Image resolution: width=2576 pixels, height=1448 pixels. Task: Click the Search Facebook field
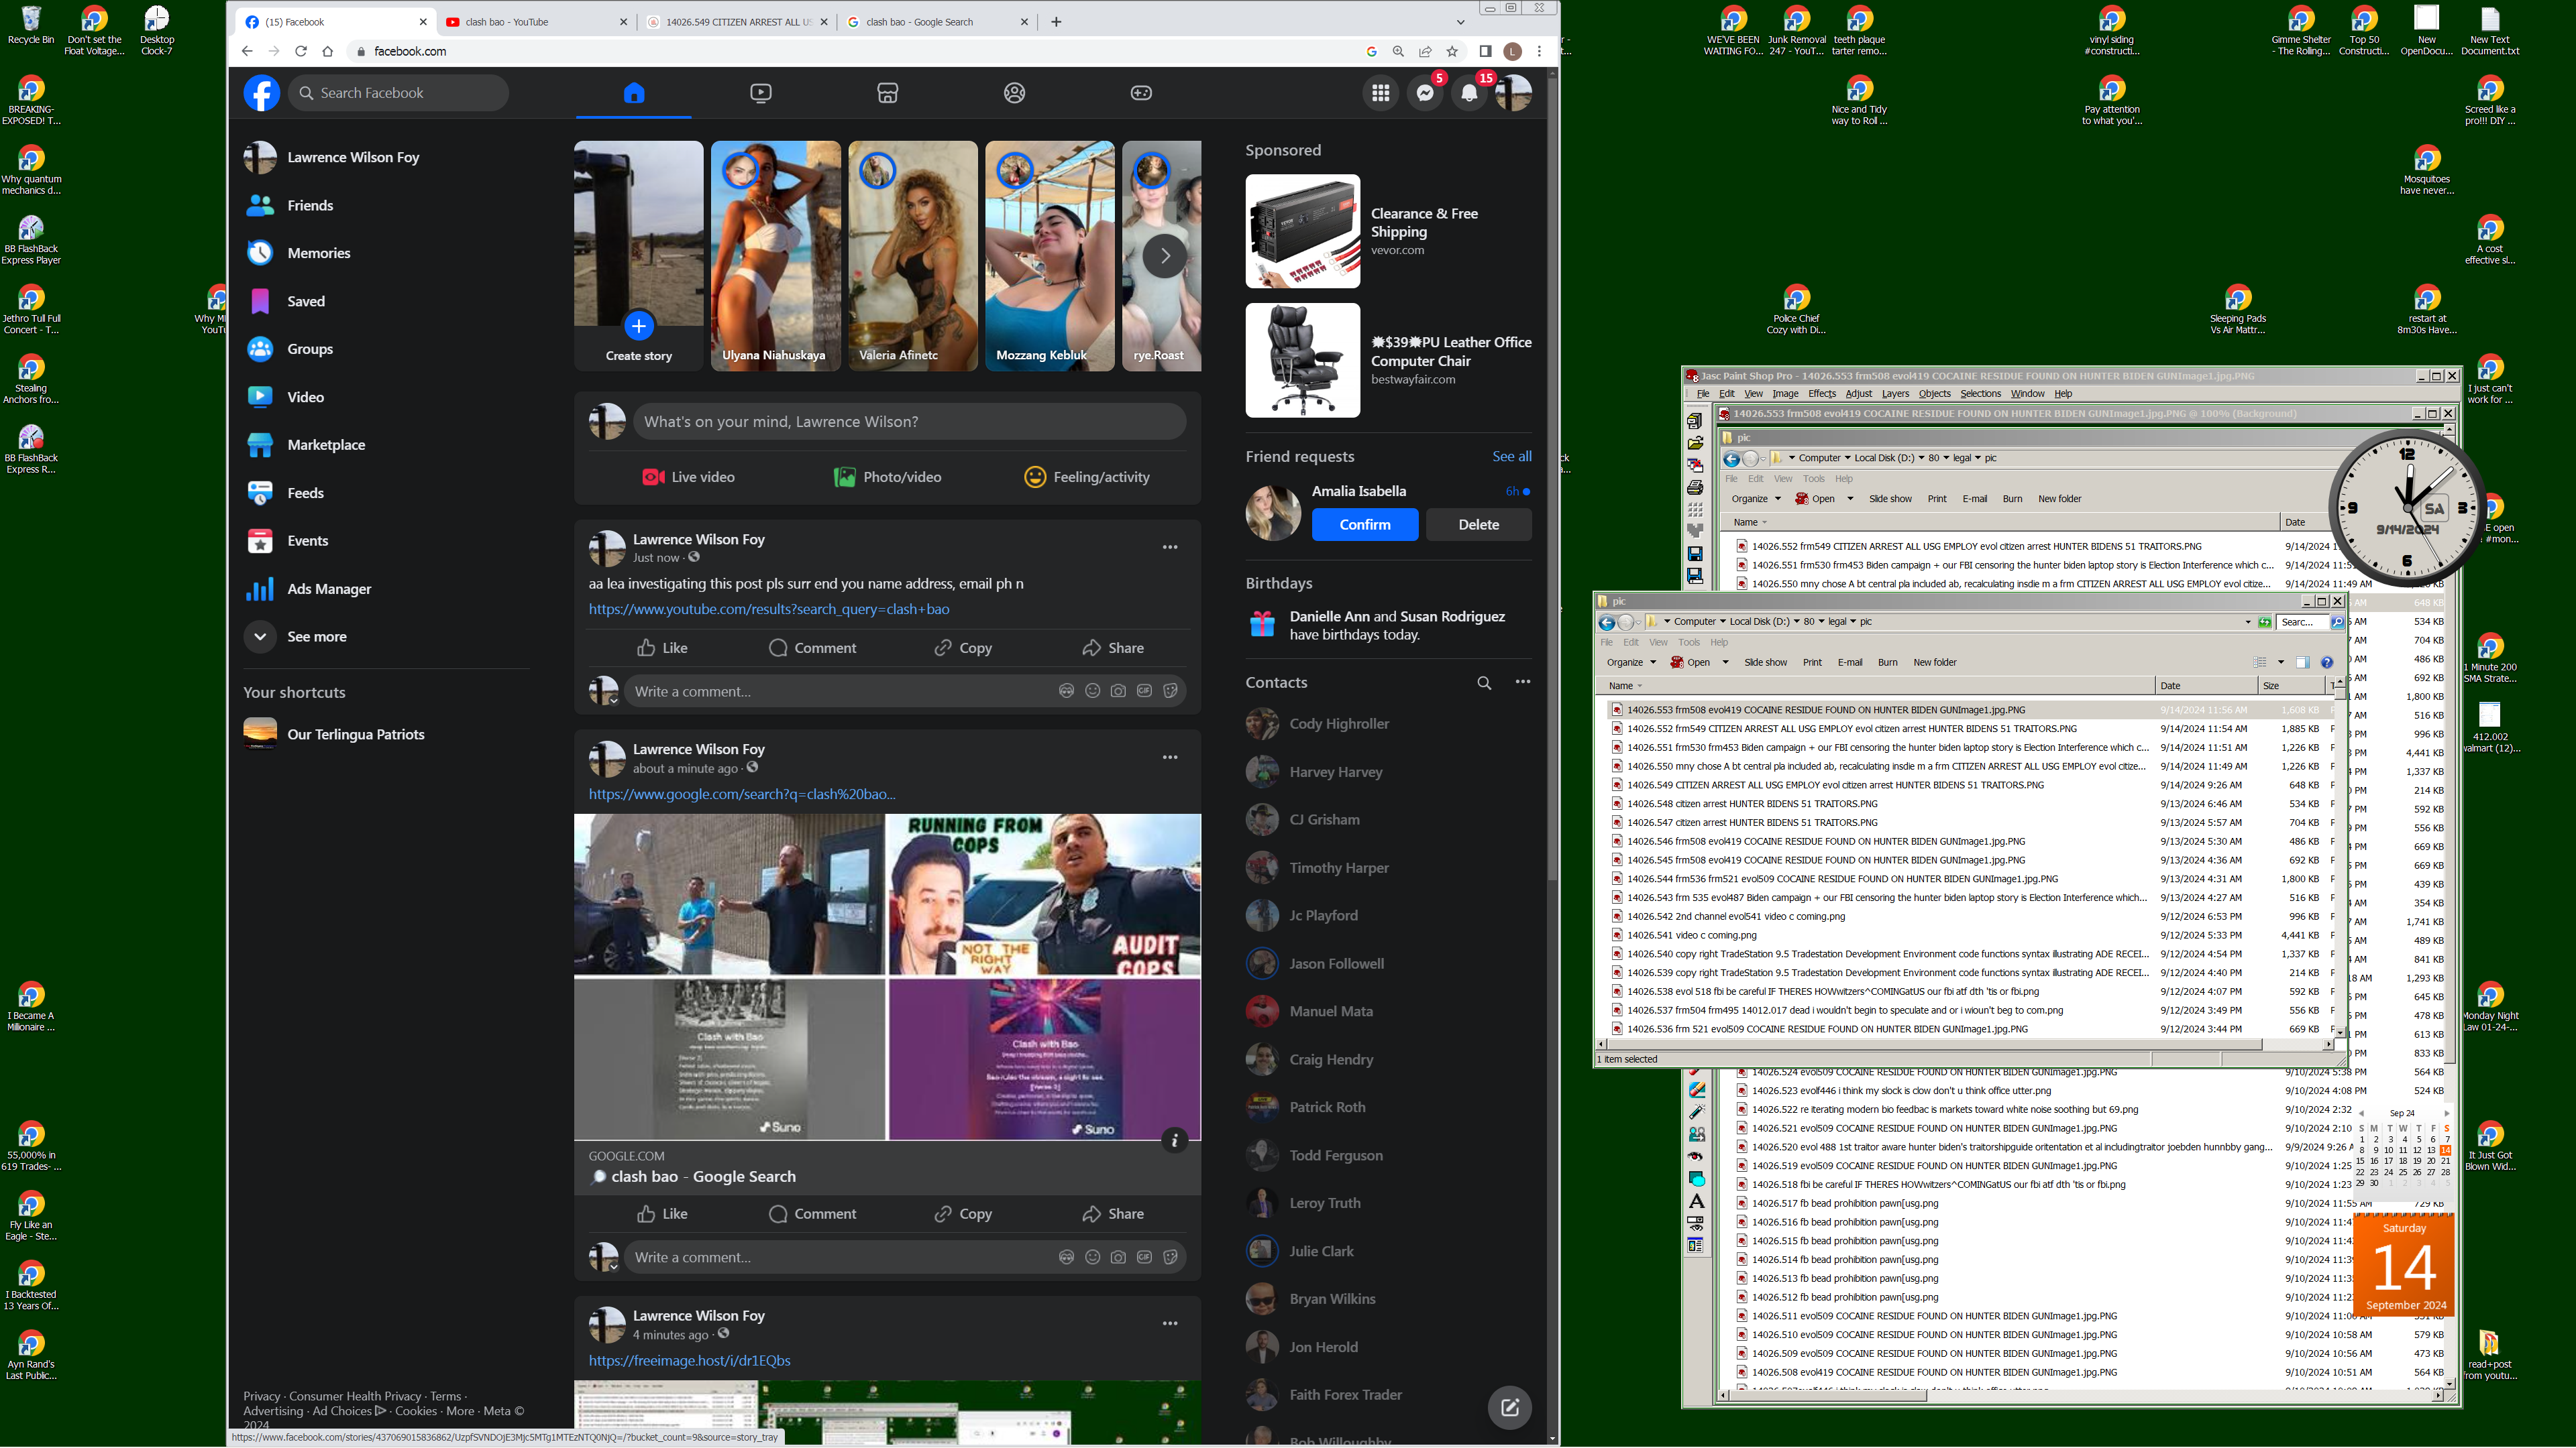tap(400, 93)
